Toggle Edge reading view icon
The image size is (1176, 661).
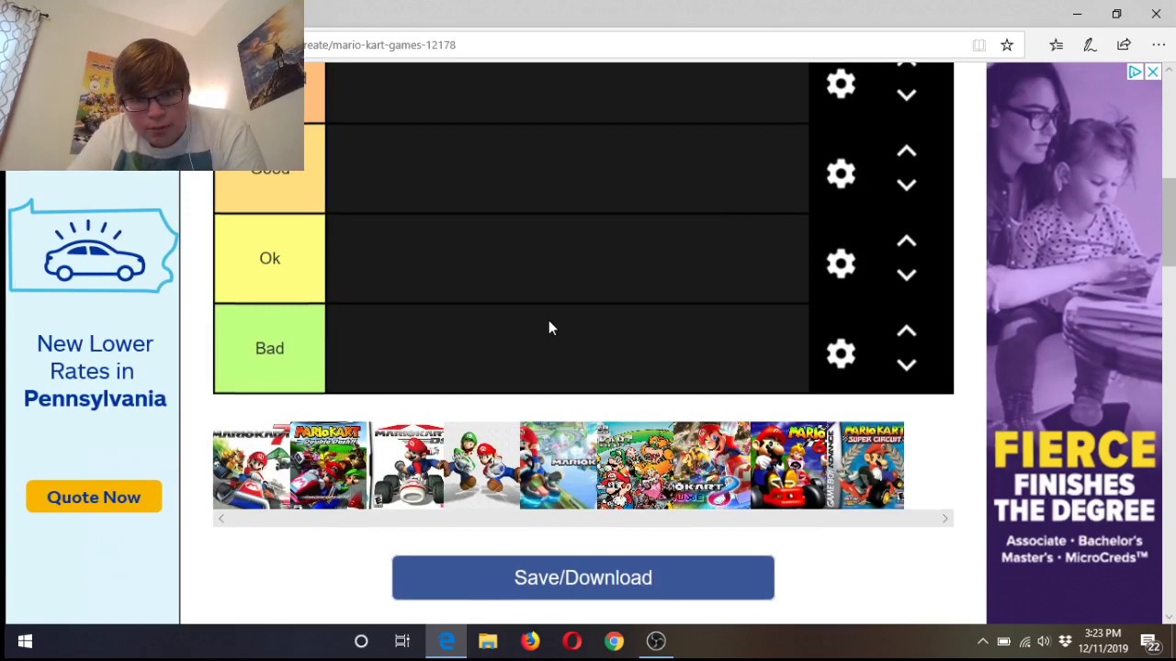[978, 44]
